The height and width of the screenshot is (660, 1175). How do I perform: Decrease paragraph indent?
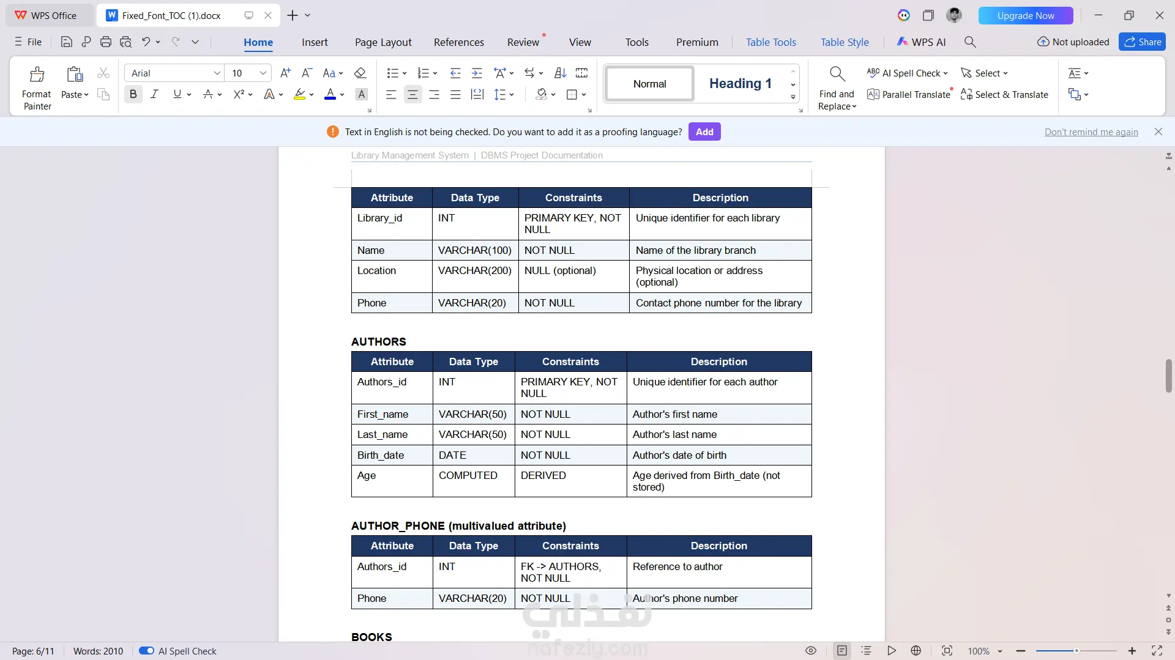point(455,73)
